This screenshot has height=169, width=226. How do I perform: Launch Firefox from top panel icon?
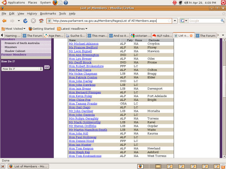tap(55, 3)
